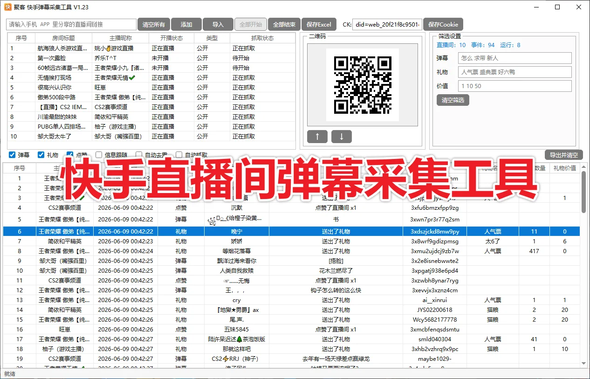Screen dimensions: 590x379
Task: Click the 开播状态 column header
Action: 171,38
